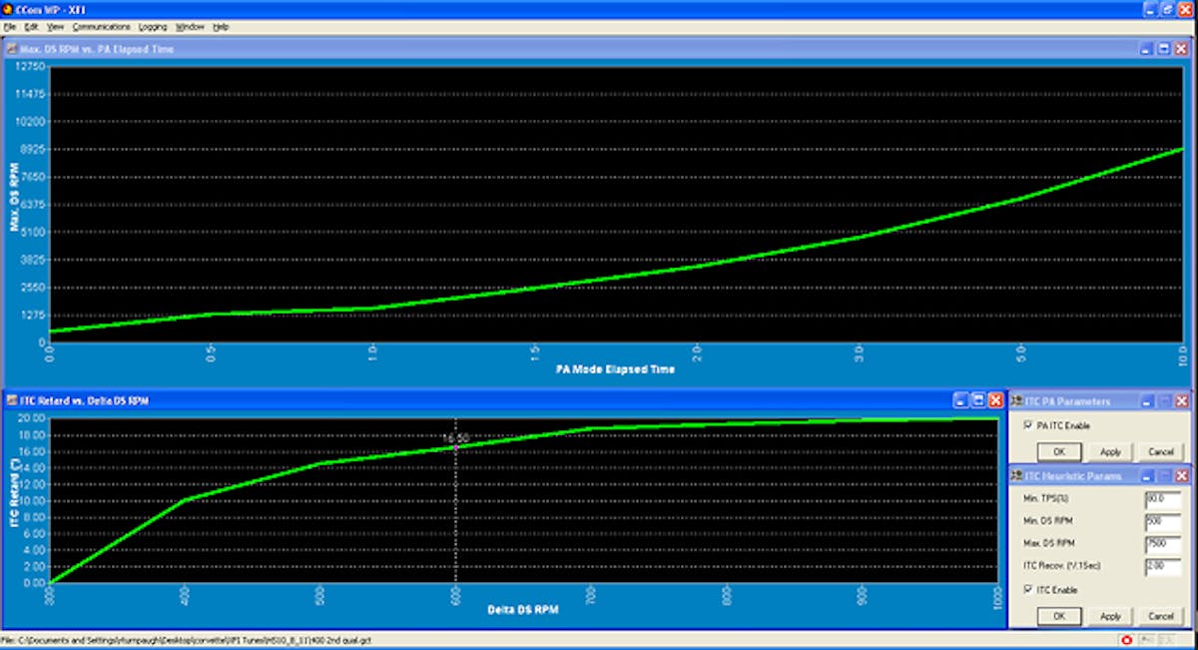Maximize the ITC Retard vs. Delta DS RPM window
Screen dimensions: 1198x650
(x=978, y=400)
